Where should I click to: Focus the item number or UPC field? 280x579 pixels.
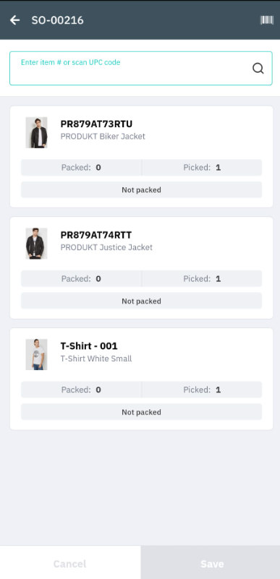pyautogui.click(x=141, y=69)
